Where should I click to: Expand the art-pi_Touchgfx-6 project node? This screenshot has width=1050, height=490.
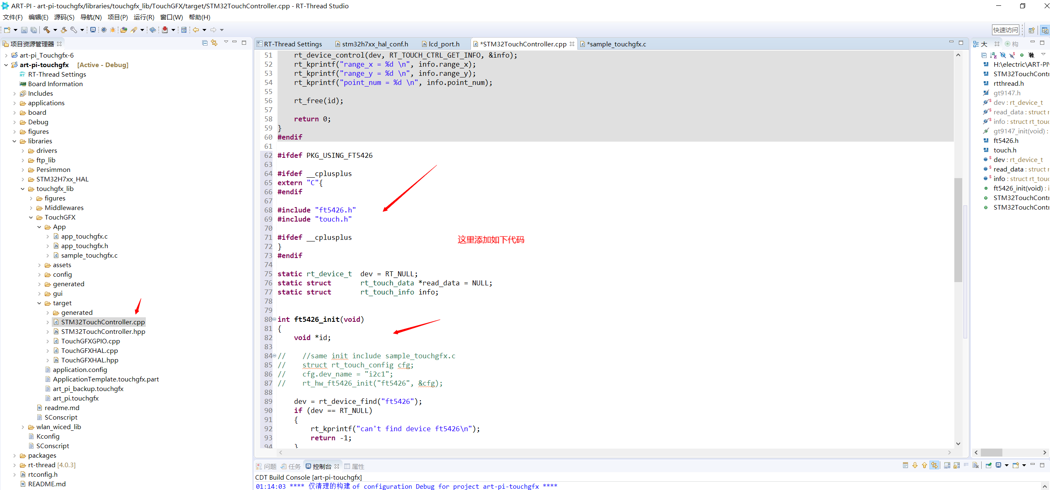point(6,56)
